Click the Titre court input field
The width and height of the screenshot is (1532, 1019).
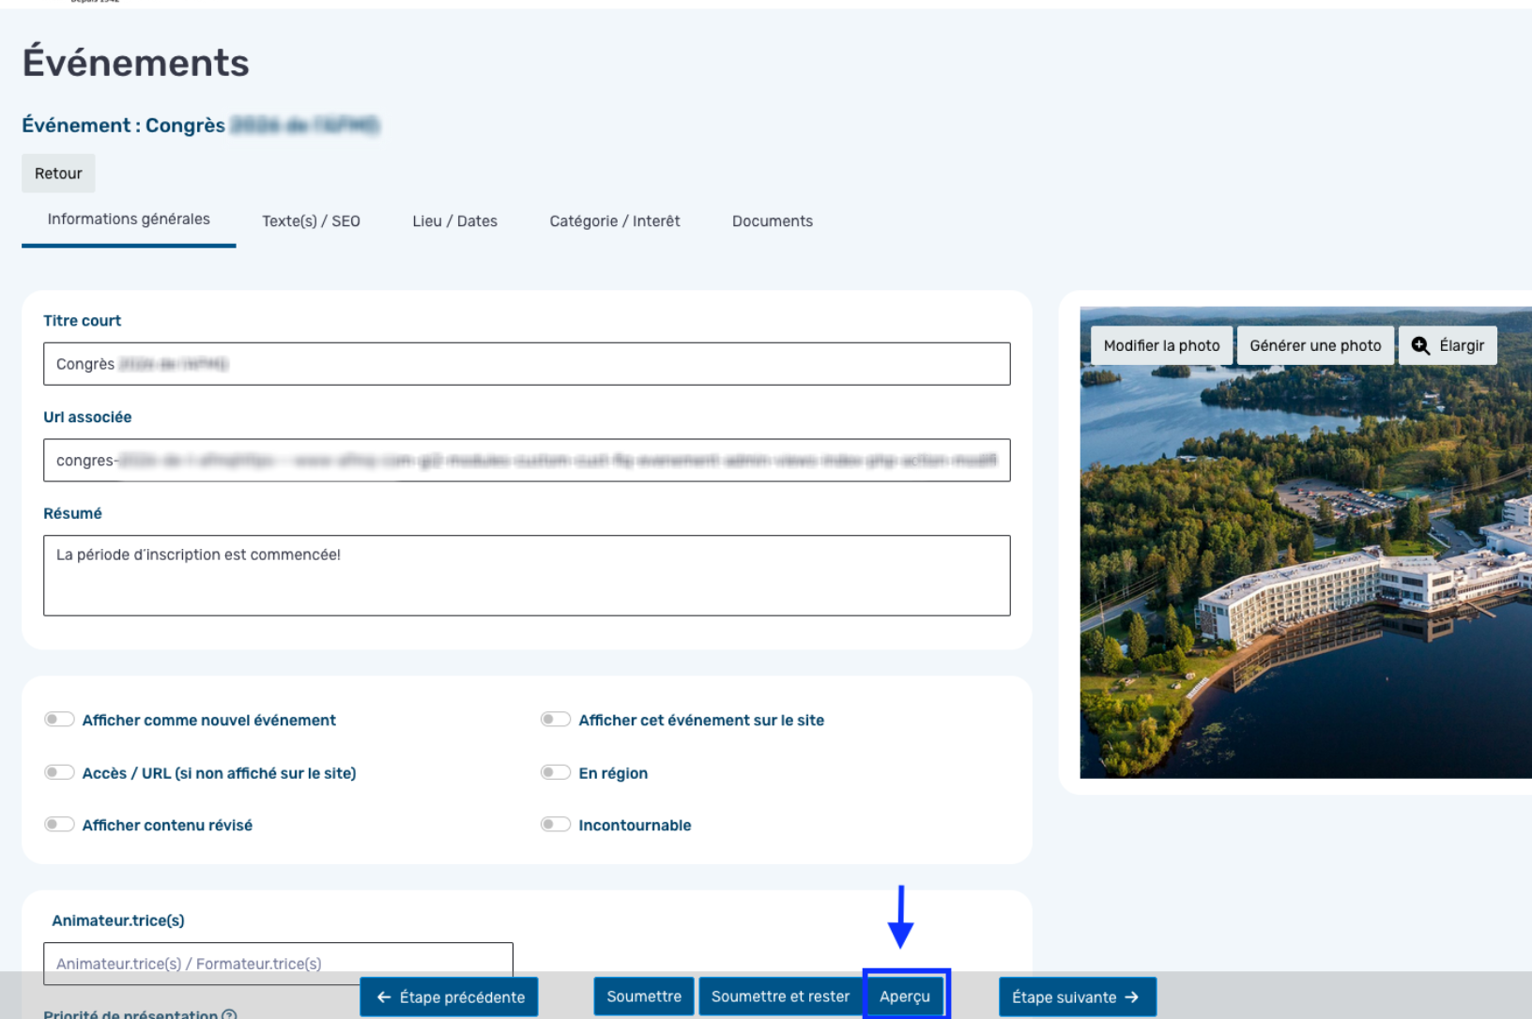point(527,364)
